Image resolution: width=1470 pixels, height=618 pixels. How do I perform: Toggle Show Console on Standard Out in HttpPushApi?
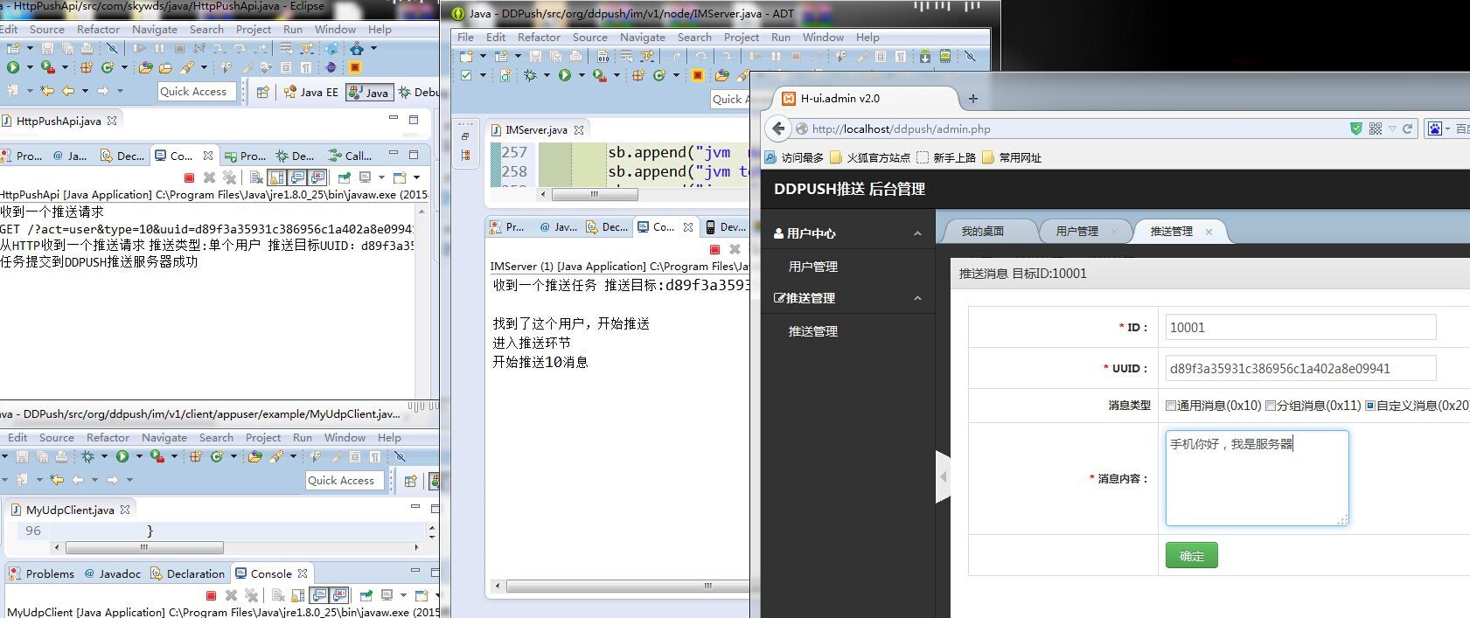tap(297, 177)
